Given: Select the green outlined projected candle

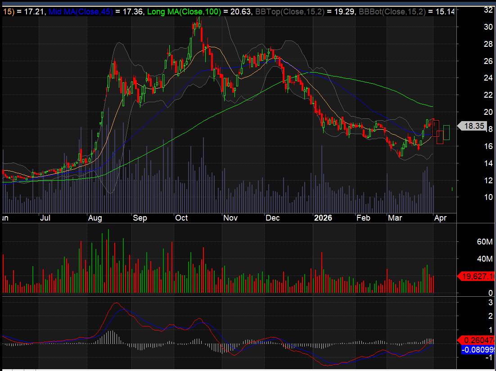Looking at the screenshot, I should 446,132.
